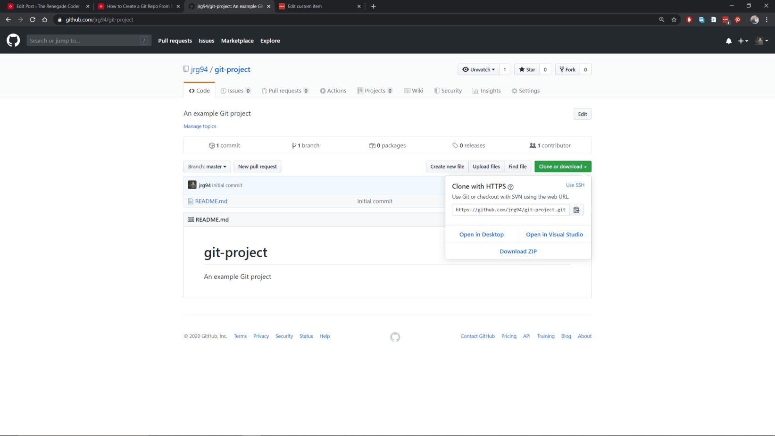Toggle the bookmark star in the address bar
The width and height of the screenshot is (775, 436).
click(x=674, y=20)
